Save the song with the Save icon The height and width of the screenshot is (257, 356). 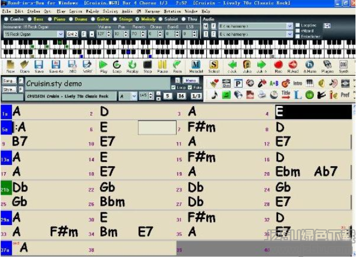click(x=39, y=67)
